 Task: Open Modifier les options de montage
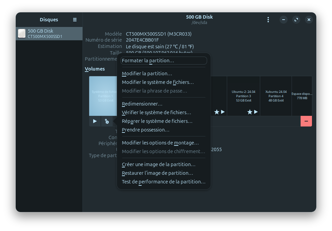click(160, 143)
